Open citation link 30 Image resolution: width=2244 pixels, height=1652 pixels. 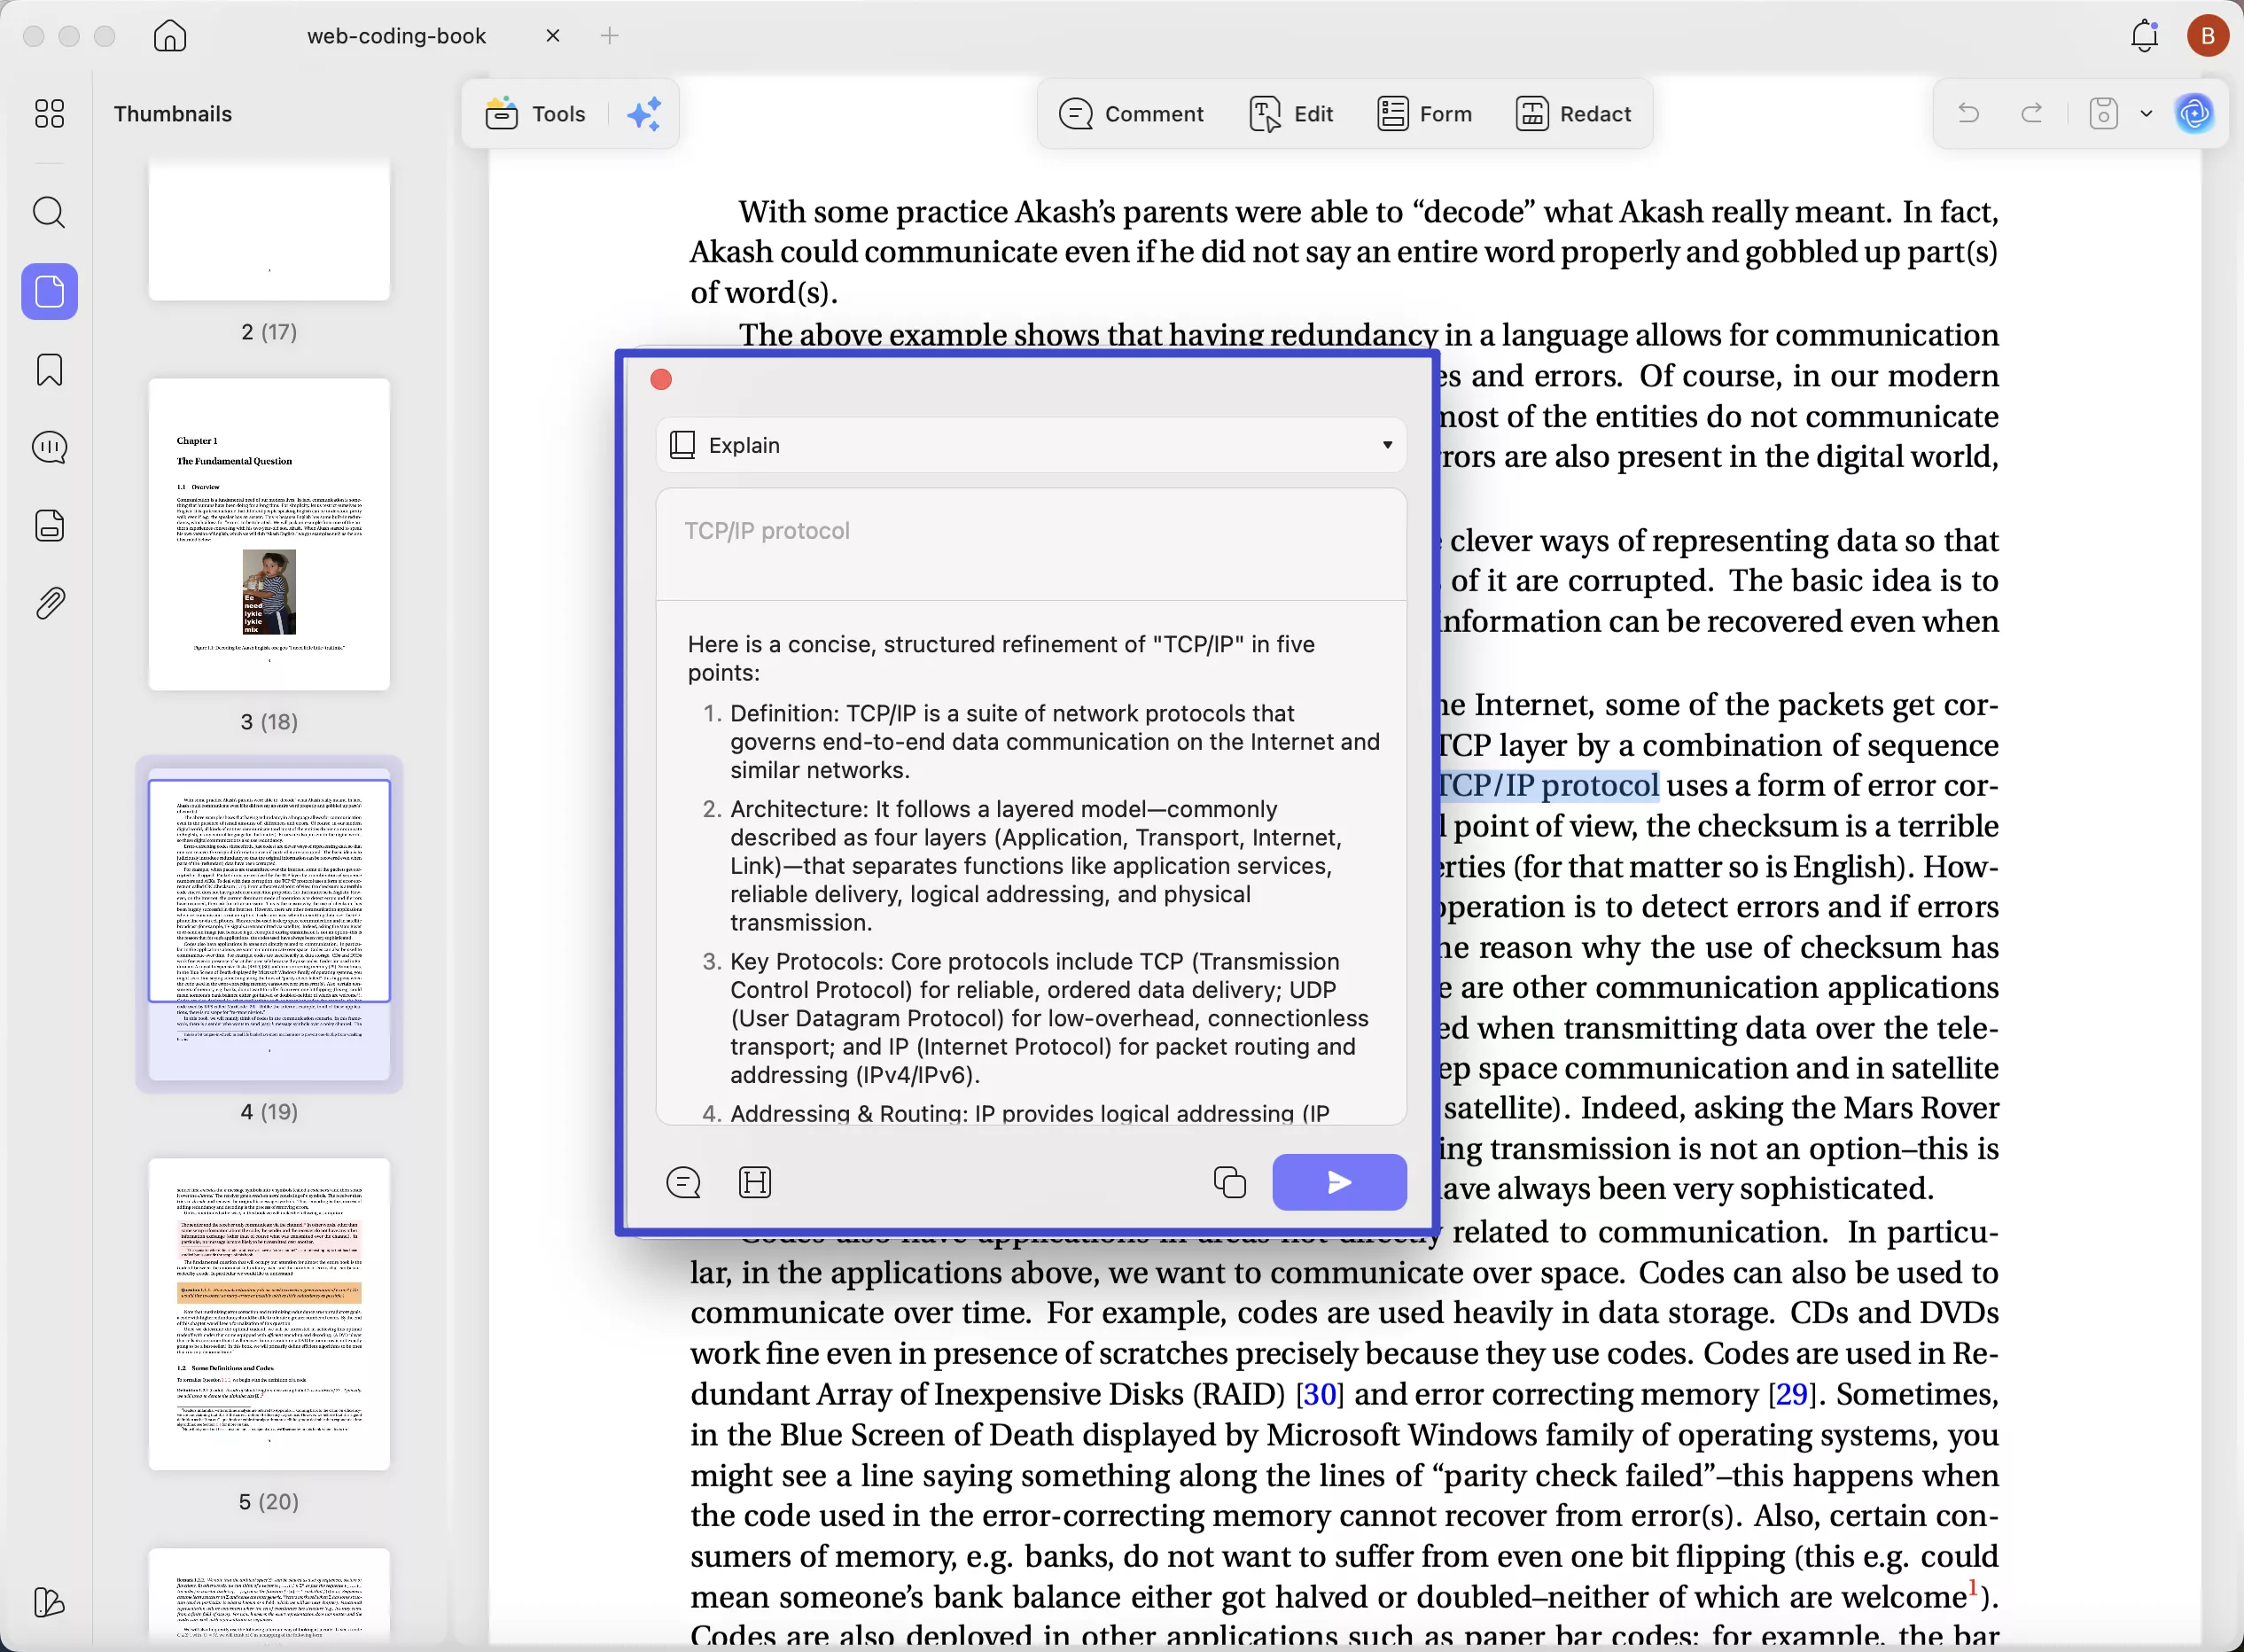1319,1394
